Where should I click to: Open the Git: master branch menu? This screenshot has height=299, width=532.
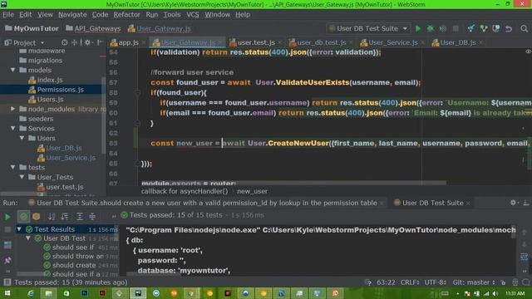click(474, 282)
